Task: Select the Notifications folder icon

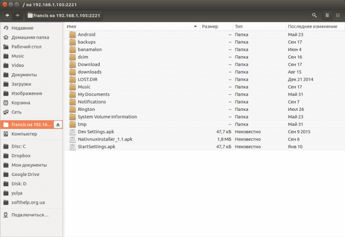Action: click(72, 102)
